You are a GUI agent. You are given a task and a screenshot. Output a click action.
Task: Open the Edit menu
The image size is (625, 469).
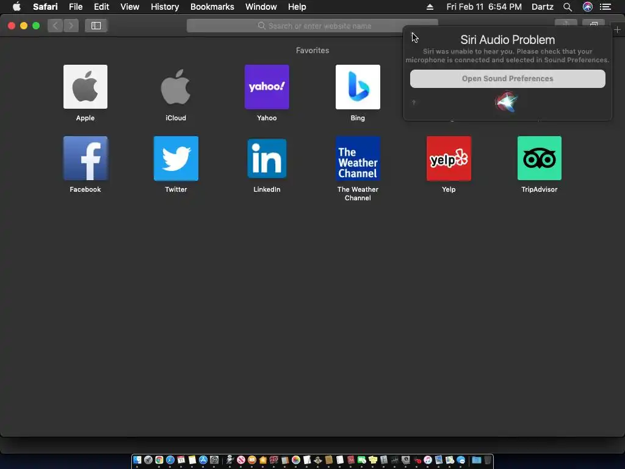point(101,7)
